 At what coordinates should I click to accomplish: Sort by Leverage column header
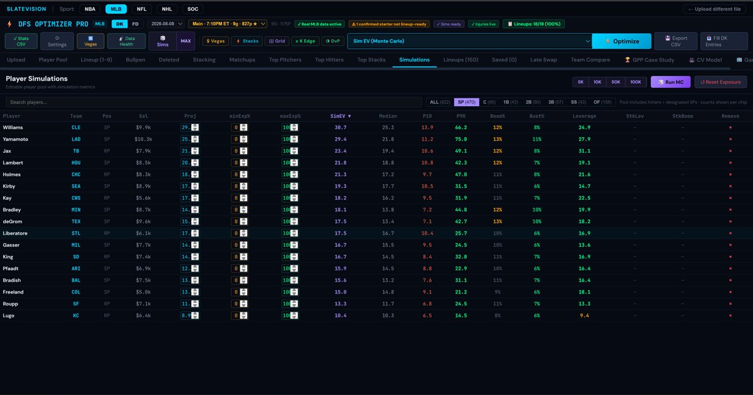(x=584, y=116)
